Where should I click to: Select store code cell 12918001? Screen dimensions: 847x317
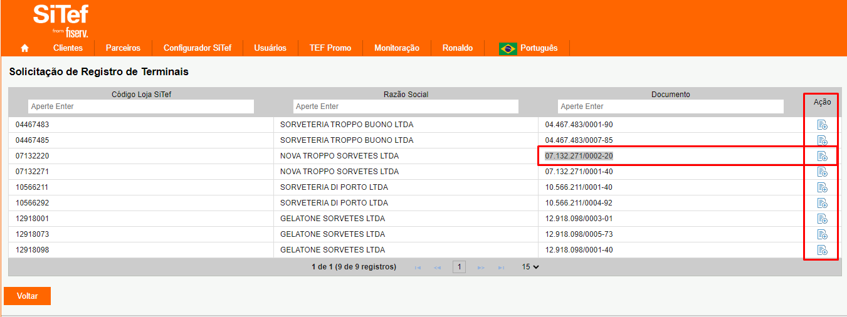coord(32,219)
